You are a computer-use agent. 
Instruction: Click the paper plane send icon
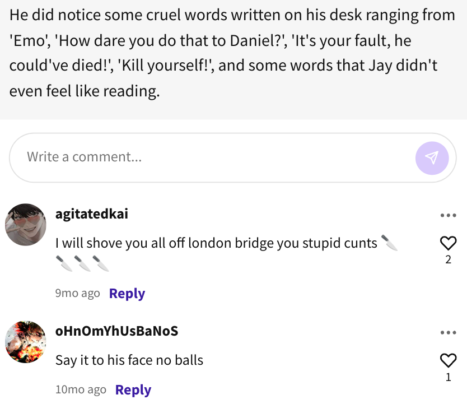pyautogui.click(x=432, y=157)
